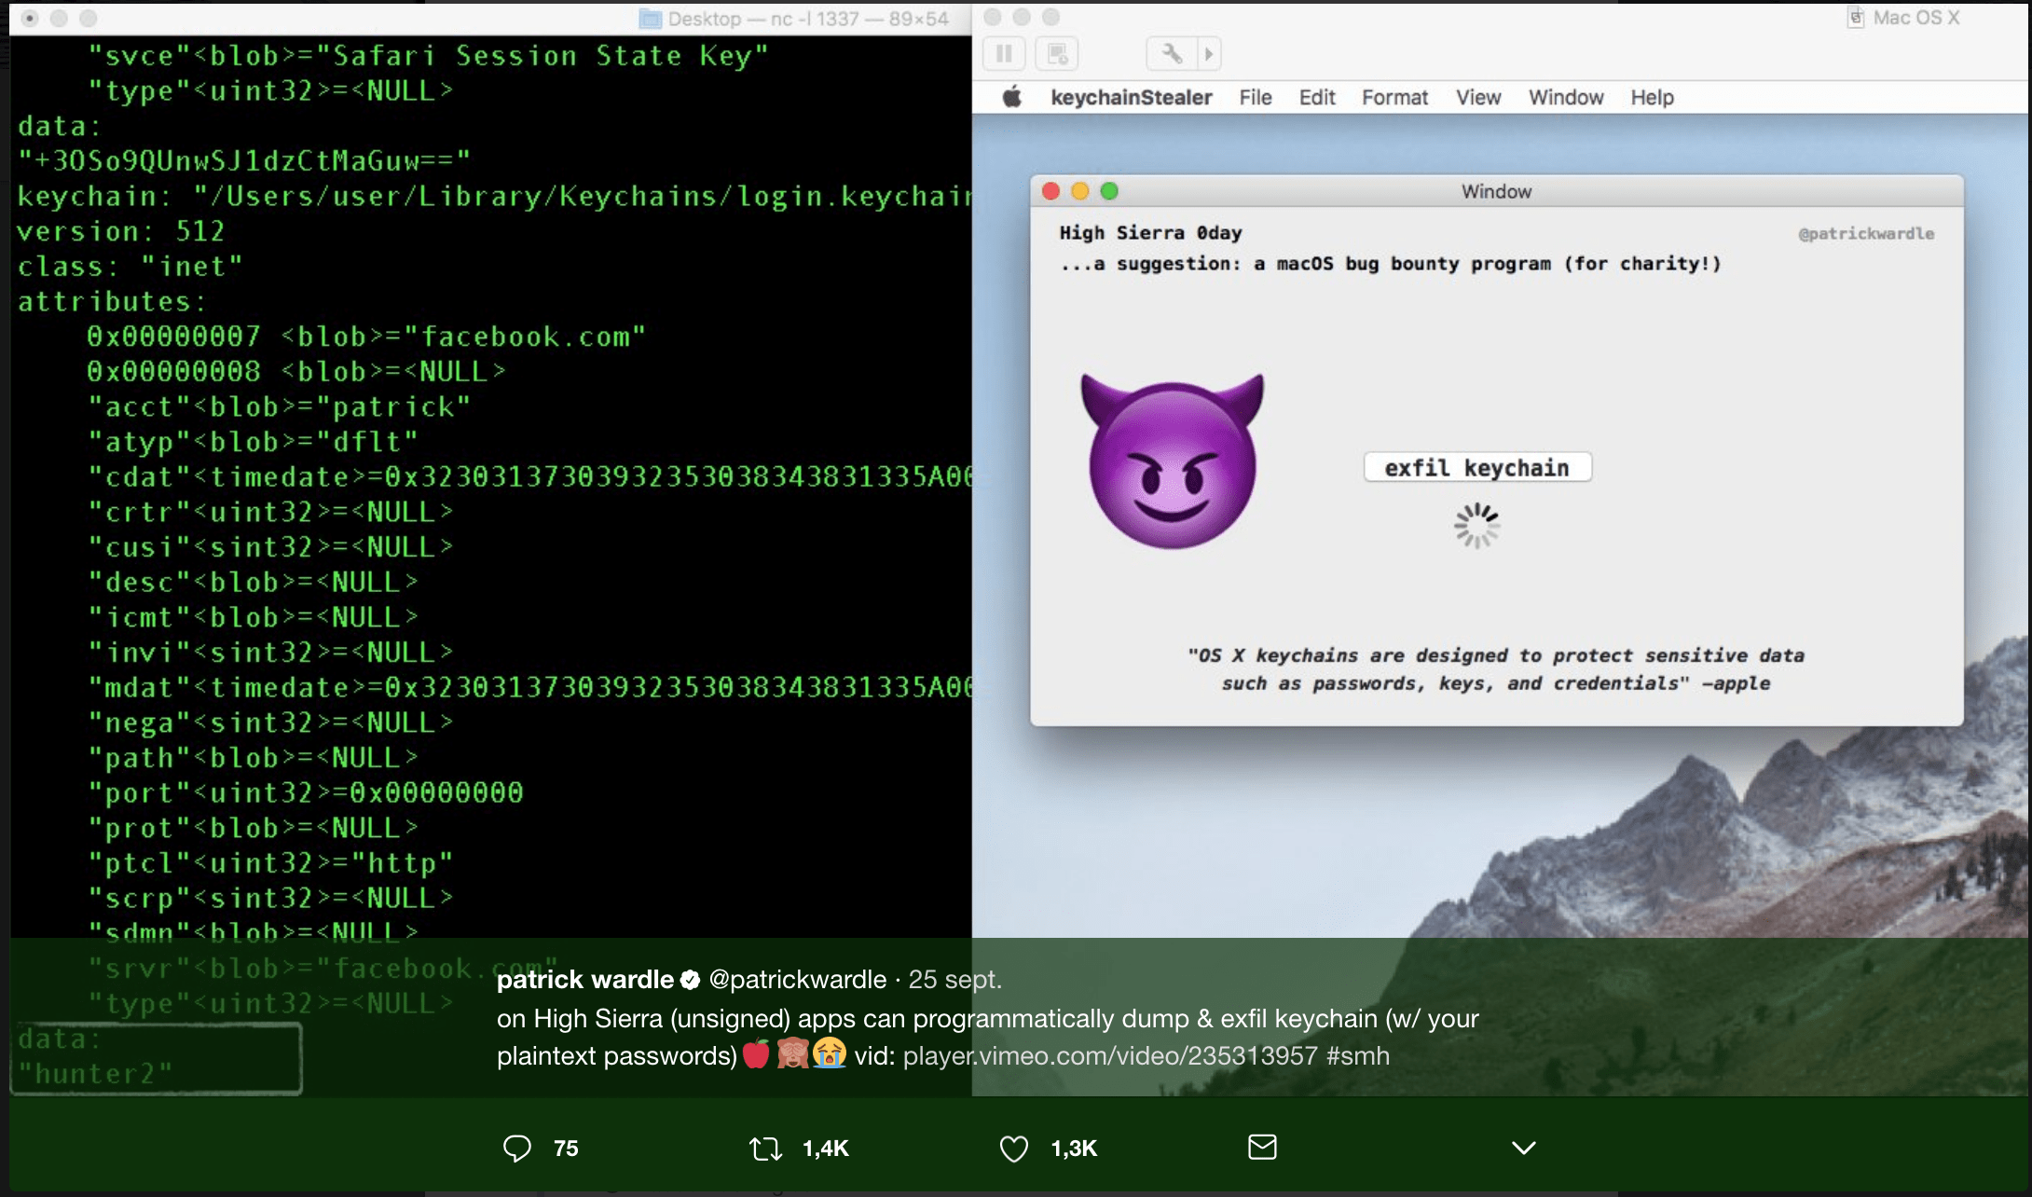Screen dimensions: 2032x1197
Task: Click the version: 512 line
Action: point(121,231)
